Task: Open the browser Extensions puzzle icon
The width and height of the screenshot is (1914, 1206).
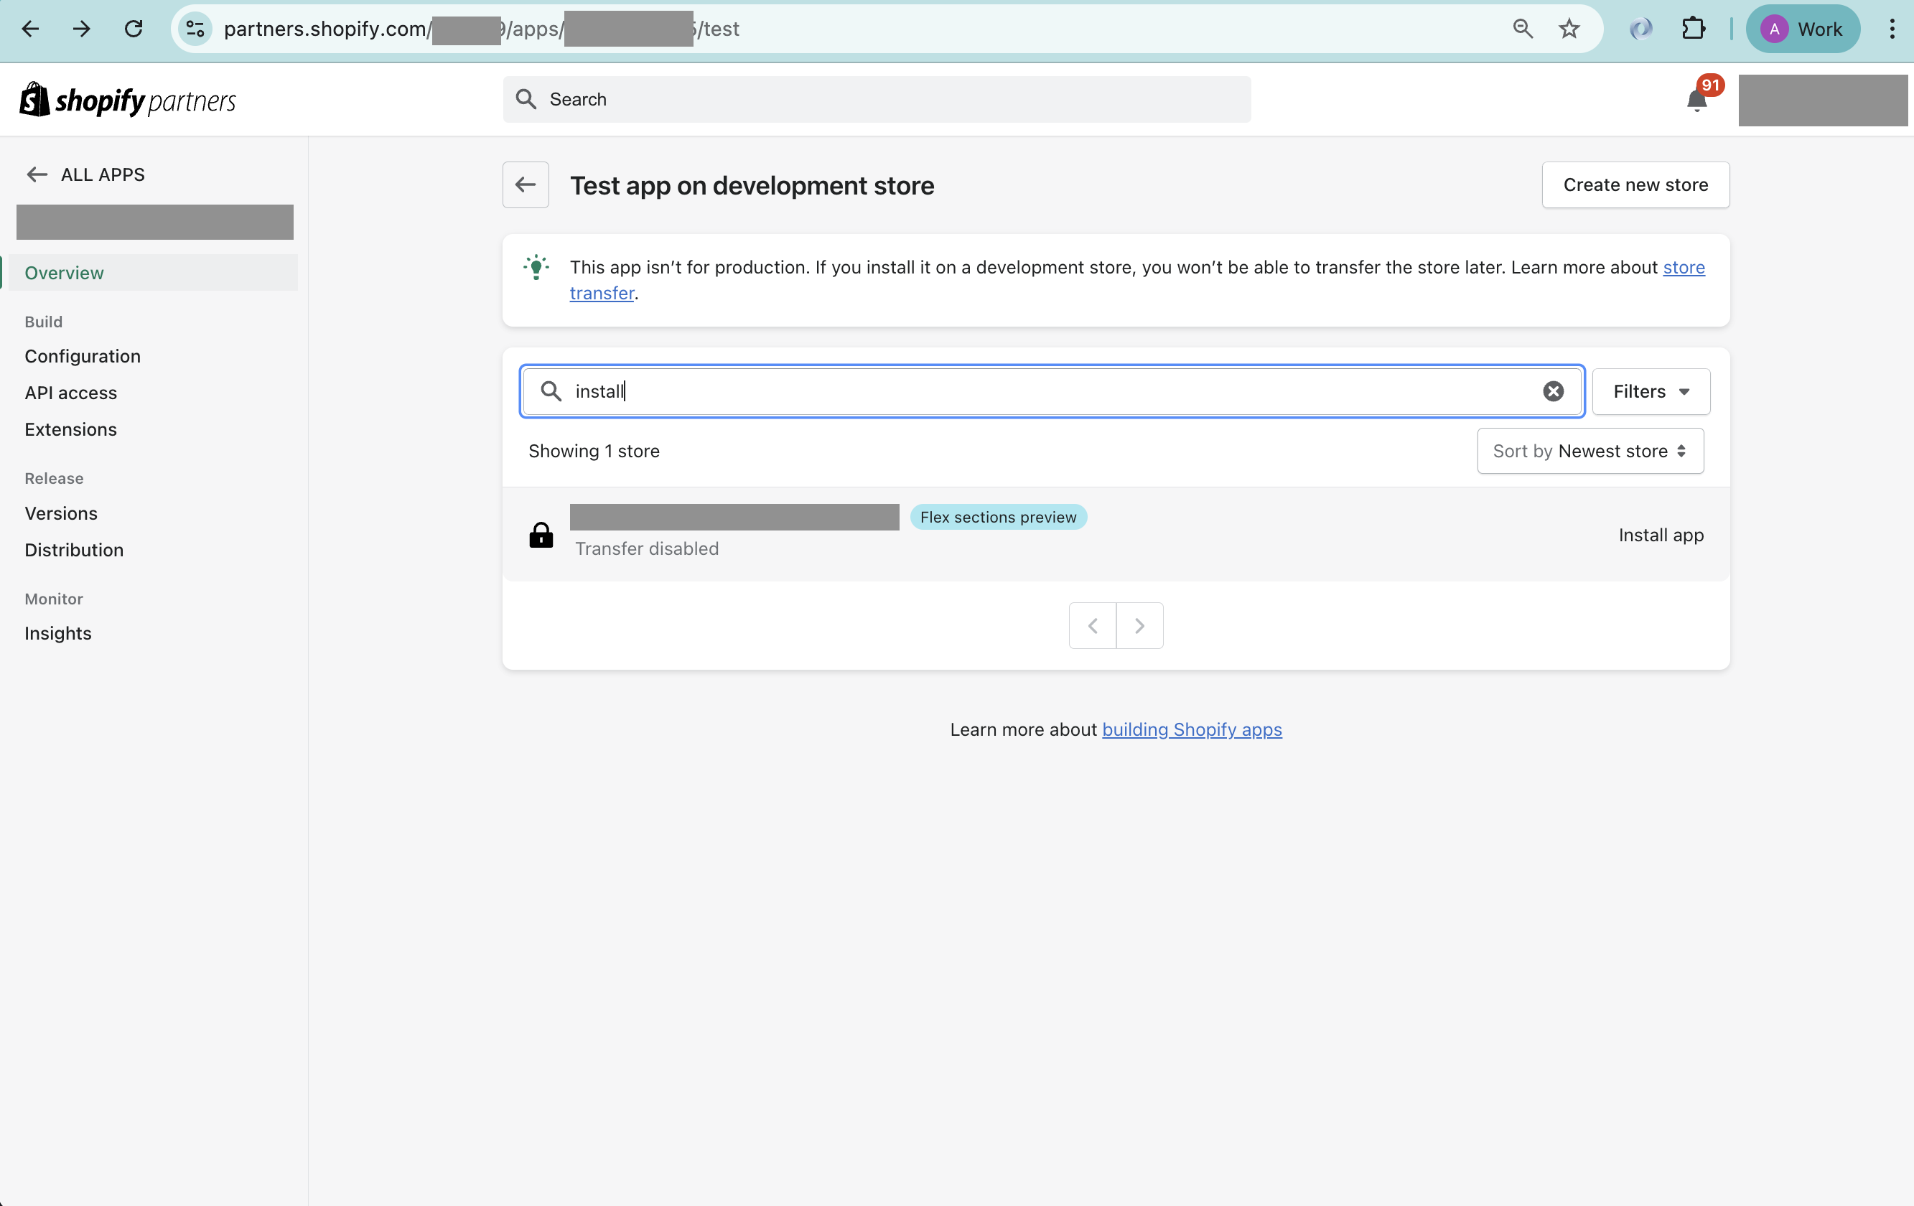Action: 1693,29
